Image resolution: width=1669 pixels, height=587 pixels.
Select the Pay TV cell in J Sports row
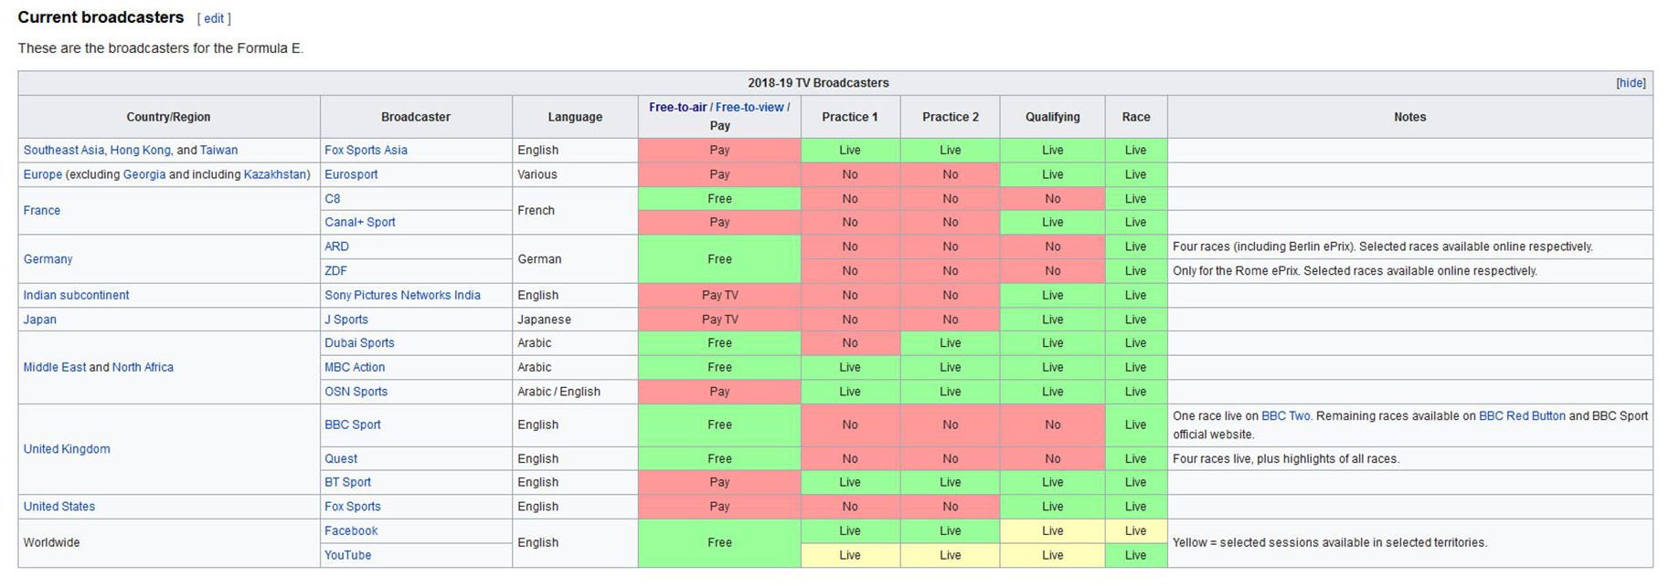pos(719,320)
